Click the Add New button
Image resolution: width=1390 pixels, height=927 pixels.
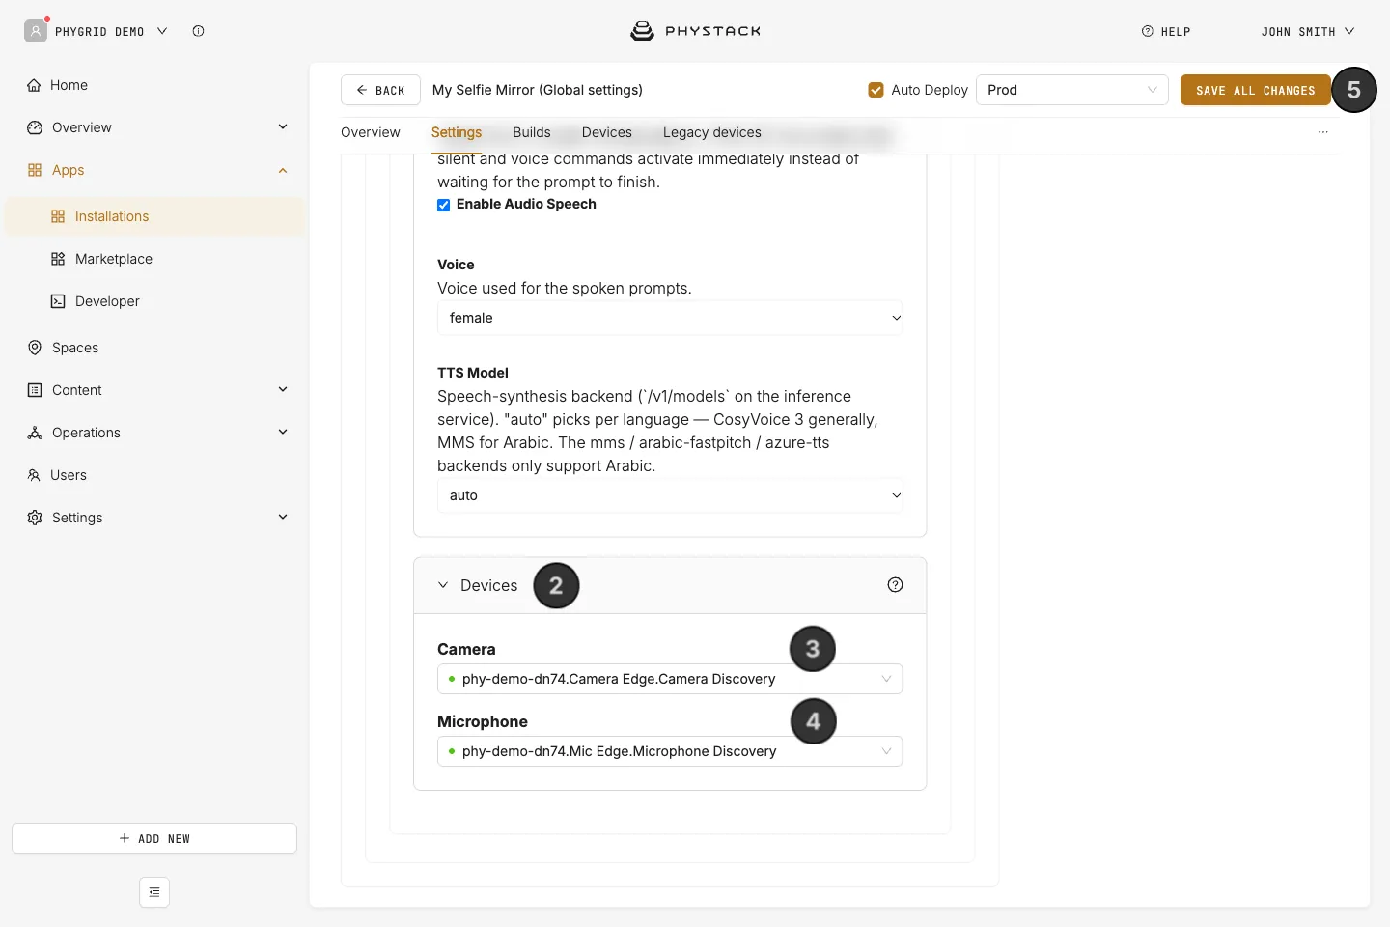154,838
